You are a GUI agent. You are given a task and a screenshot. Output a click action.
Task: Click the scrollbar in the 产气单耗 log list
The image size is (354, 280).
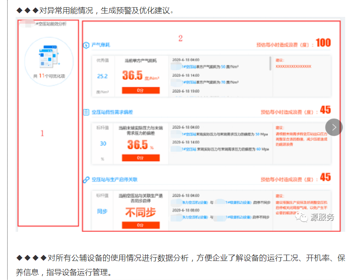[x=270, y=63]
